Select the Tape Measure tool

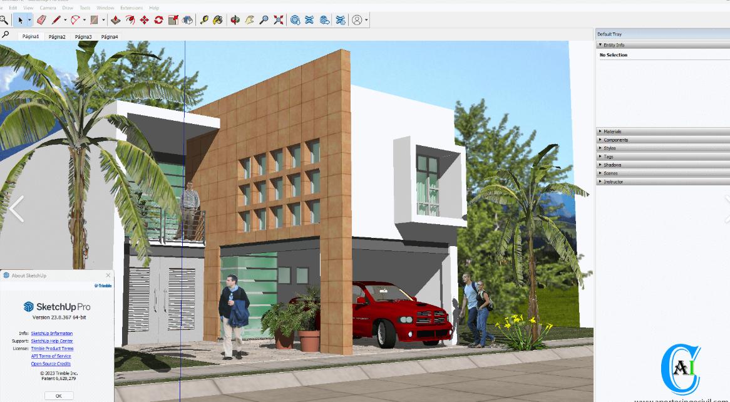pyautogui.click(x=204, y=20)
